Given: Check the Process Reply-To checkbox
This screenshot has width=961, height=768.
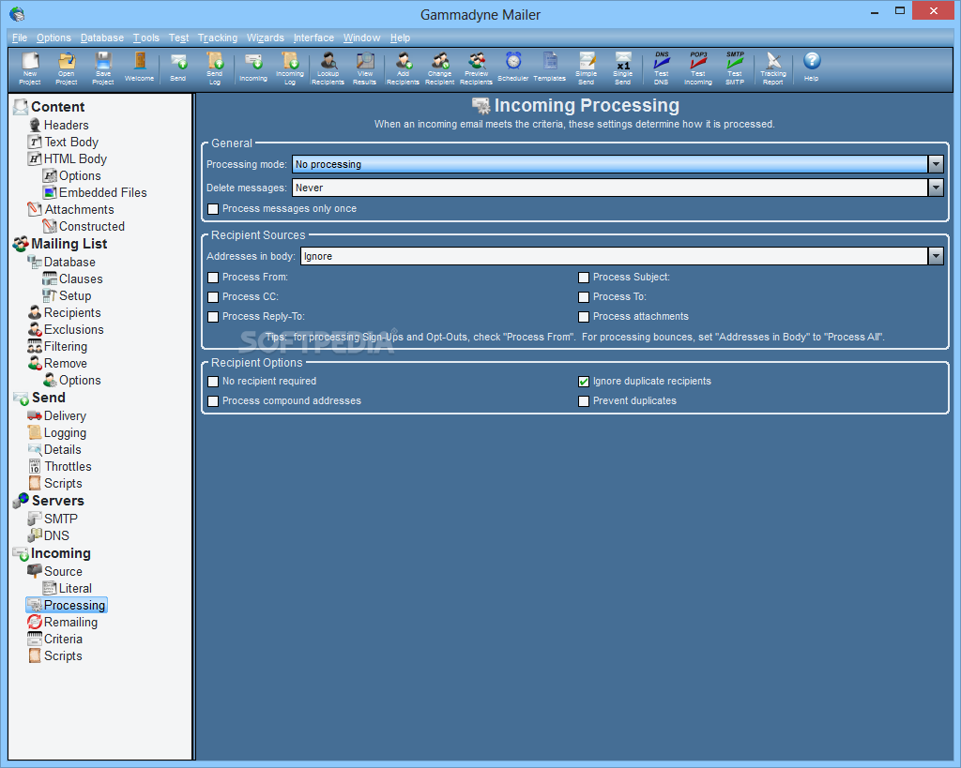Looking at the screenshot, I should [213, 317].
